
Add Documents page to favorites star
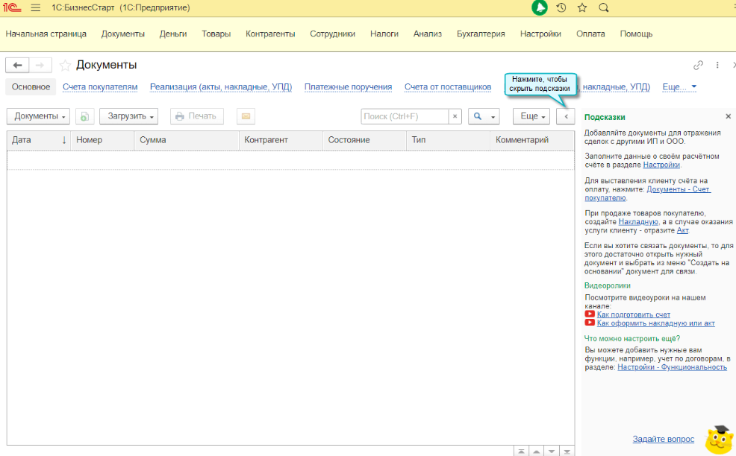pyautogui.click(x=65, y=66)
